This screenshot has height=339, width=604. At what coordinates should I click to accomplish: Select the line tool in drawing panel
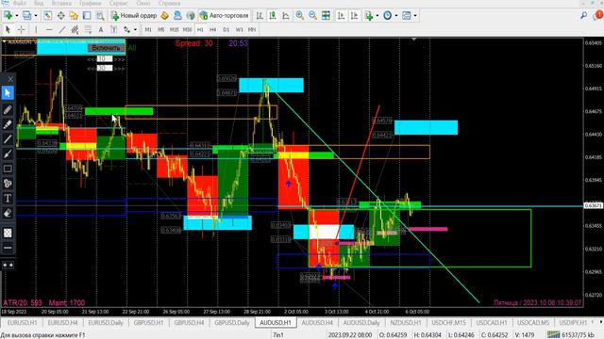point(8,139)
